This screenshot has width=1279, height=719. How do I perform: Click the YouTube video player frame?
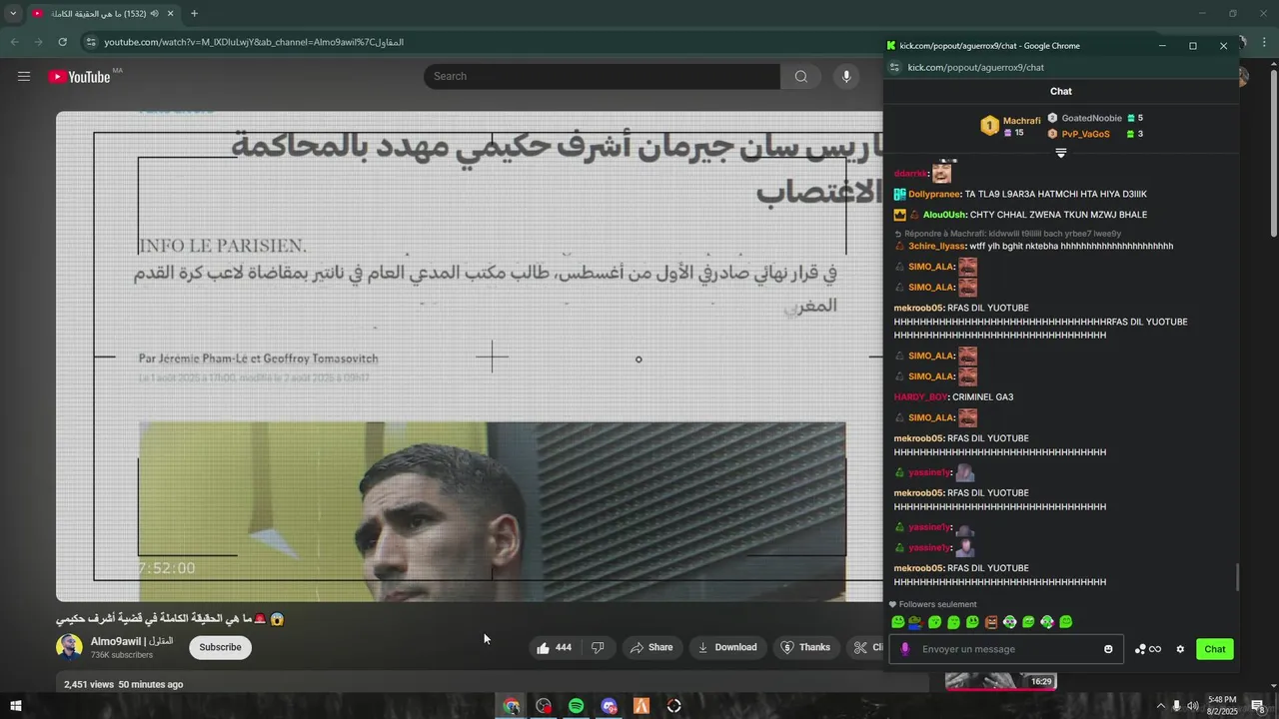pos(470,356)
